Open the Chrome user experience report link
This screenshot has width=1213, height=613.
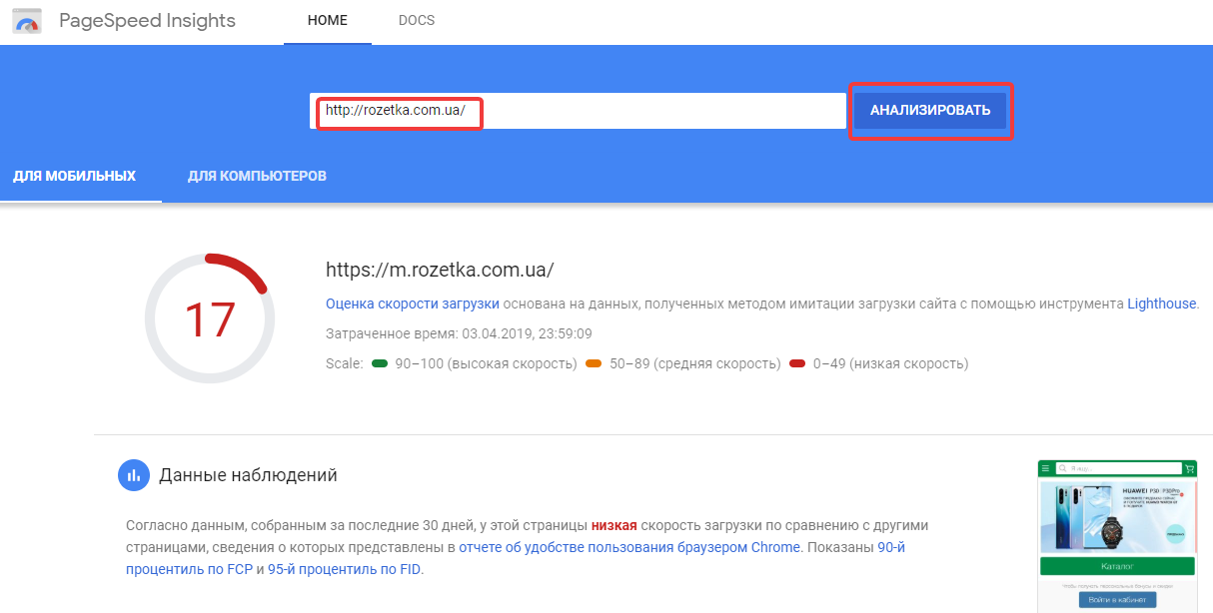coord(629,548)
